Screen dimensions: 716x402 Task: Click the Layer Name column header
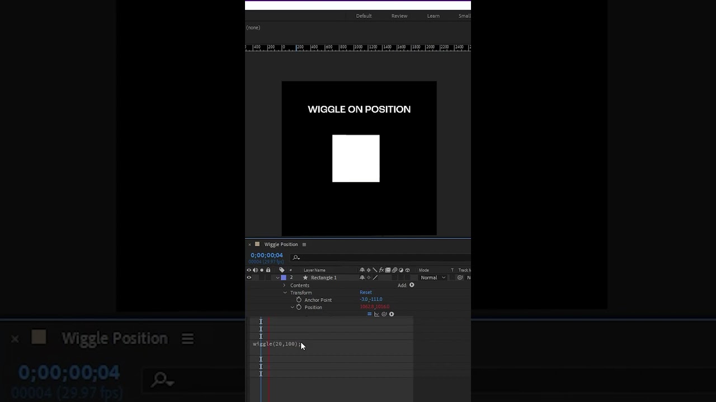(314, 270)
